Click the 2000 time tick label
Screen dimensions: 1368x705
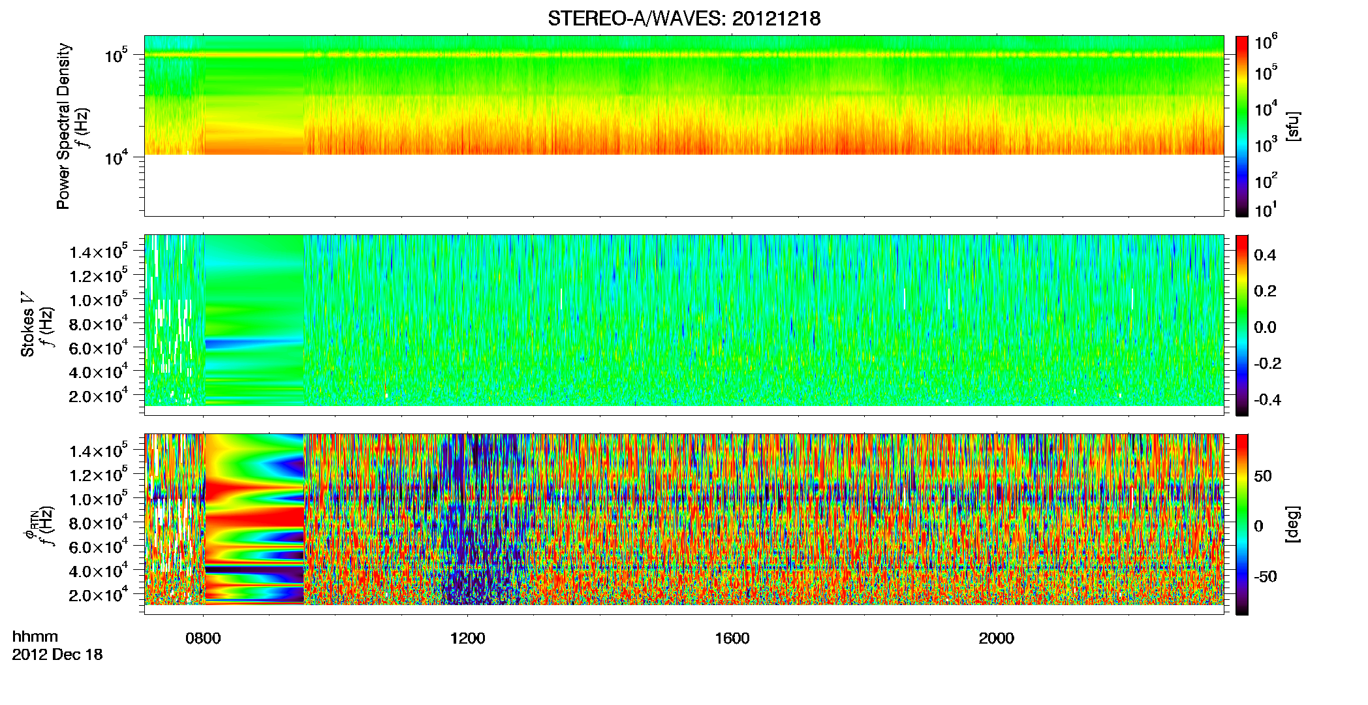click(x=996, y=638)
